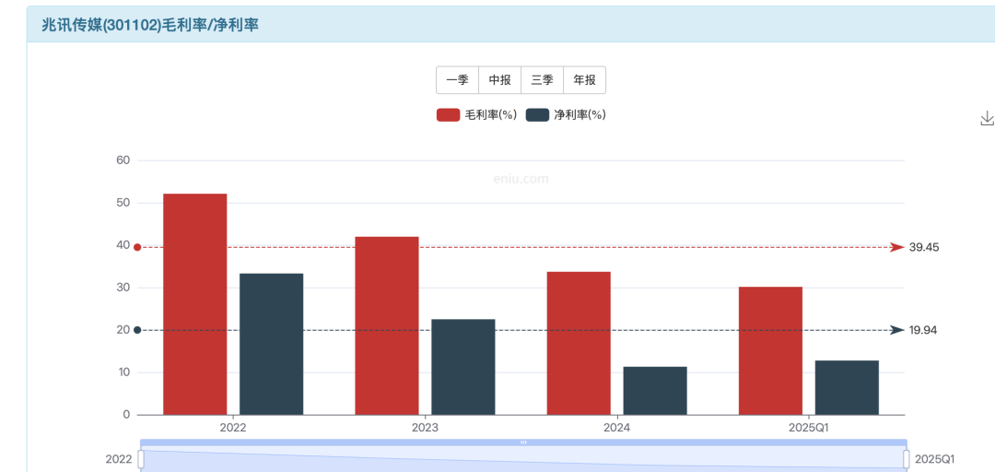Click the 50 y-axis label

pyautogui.click(x=123, y=204)
